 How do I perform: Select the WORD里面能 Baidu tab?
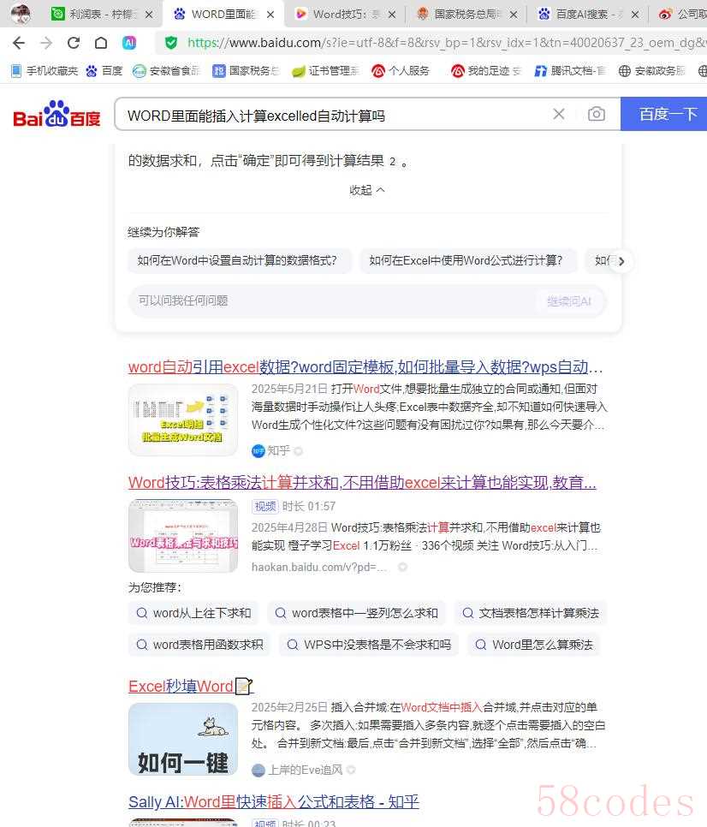217,15
